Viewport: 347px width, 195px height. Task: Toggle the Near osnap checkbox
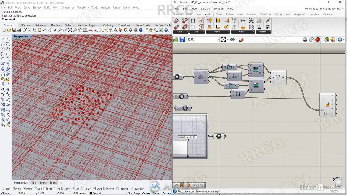[13, 189]
